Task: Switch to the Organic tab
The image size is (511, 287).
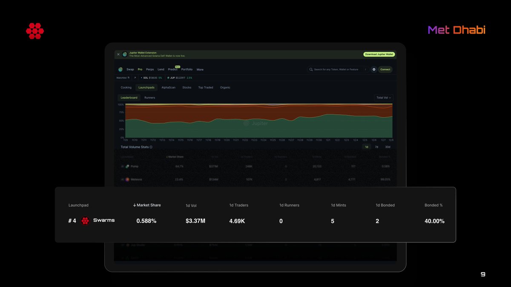Action: pyautogui.click(x=225, y=88)
